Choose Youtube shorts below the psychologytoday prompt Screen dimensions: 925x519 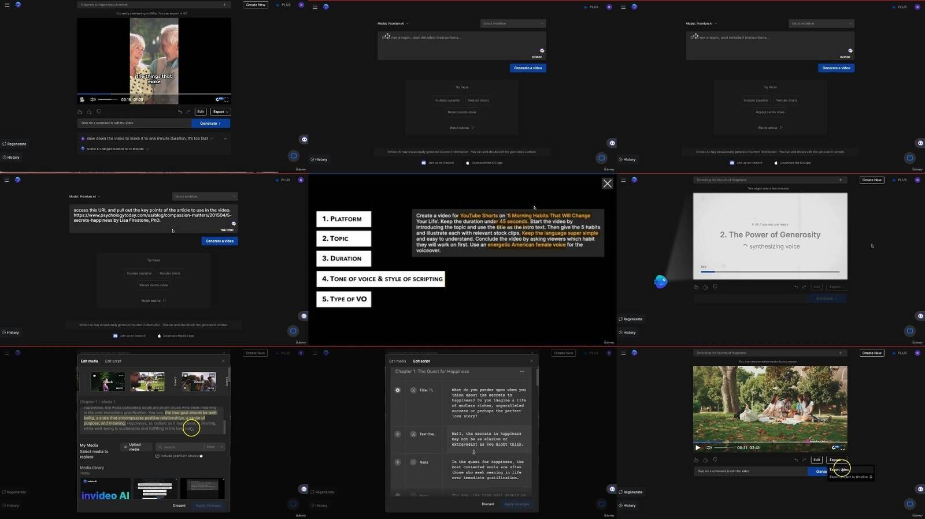[170, 273]
